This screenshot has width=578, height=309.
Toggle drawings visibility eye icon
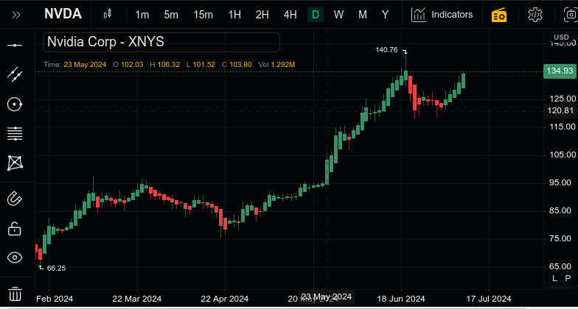[15, 257]
